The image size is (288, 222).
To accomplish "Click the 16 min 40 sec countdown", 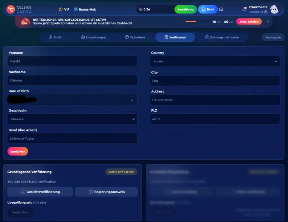I will [x=222, y=22].
